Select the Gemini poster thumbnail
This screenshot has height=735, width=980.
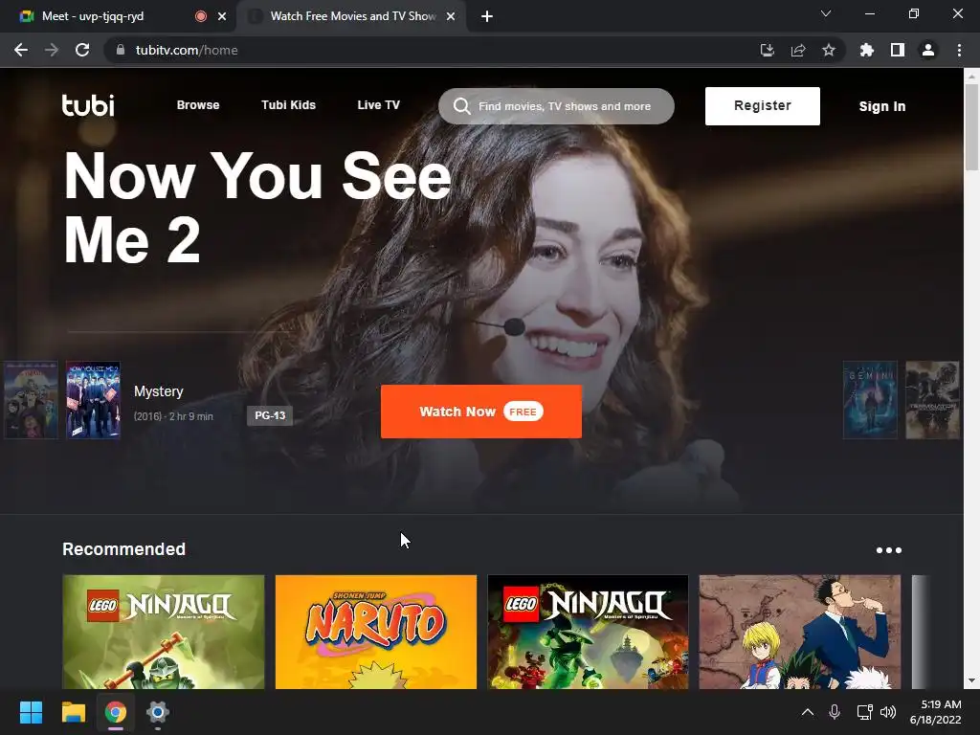pos(870,400)
